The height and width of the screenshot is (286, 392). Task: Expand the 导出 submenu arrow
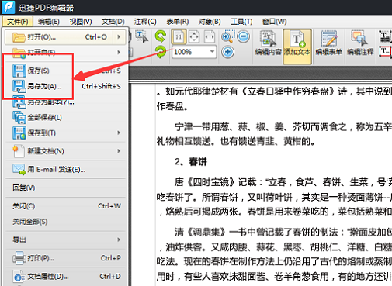(x=119, y=239)
